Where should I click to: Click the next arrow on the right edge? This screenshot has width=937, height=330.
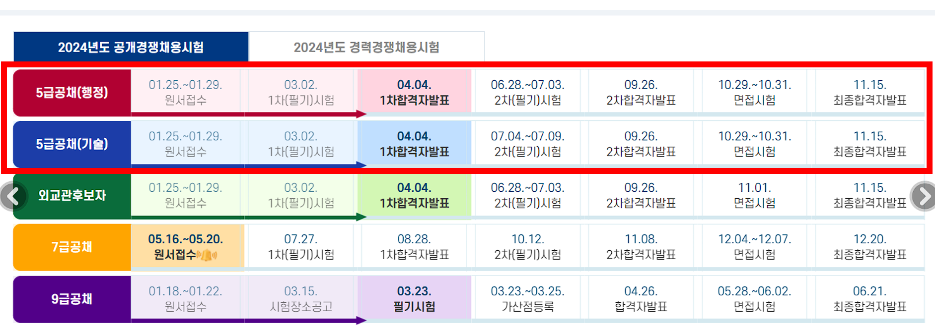[x=924, y=197]
